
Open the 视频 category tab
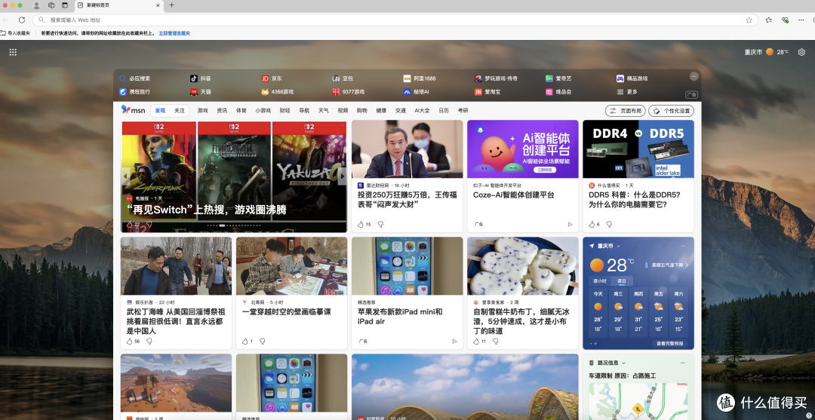pos(343,111)
